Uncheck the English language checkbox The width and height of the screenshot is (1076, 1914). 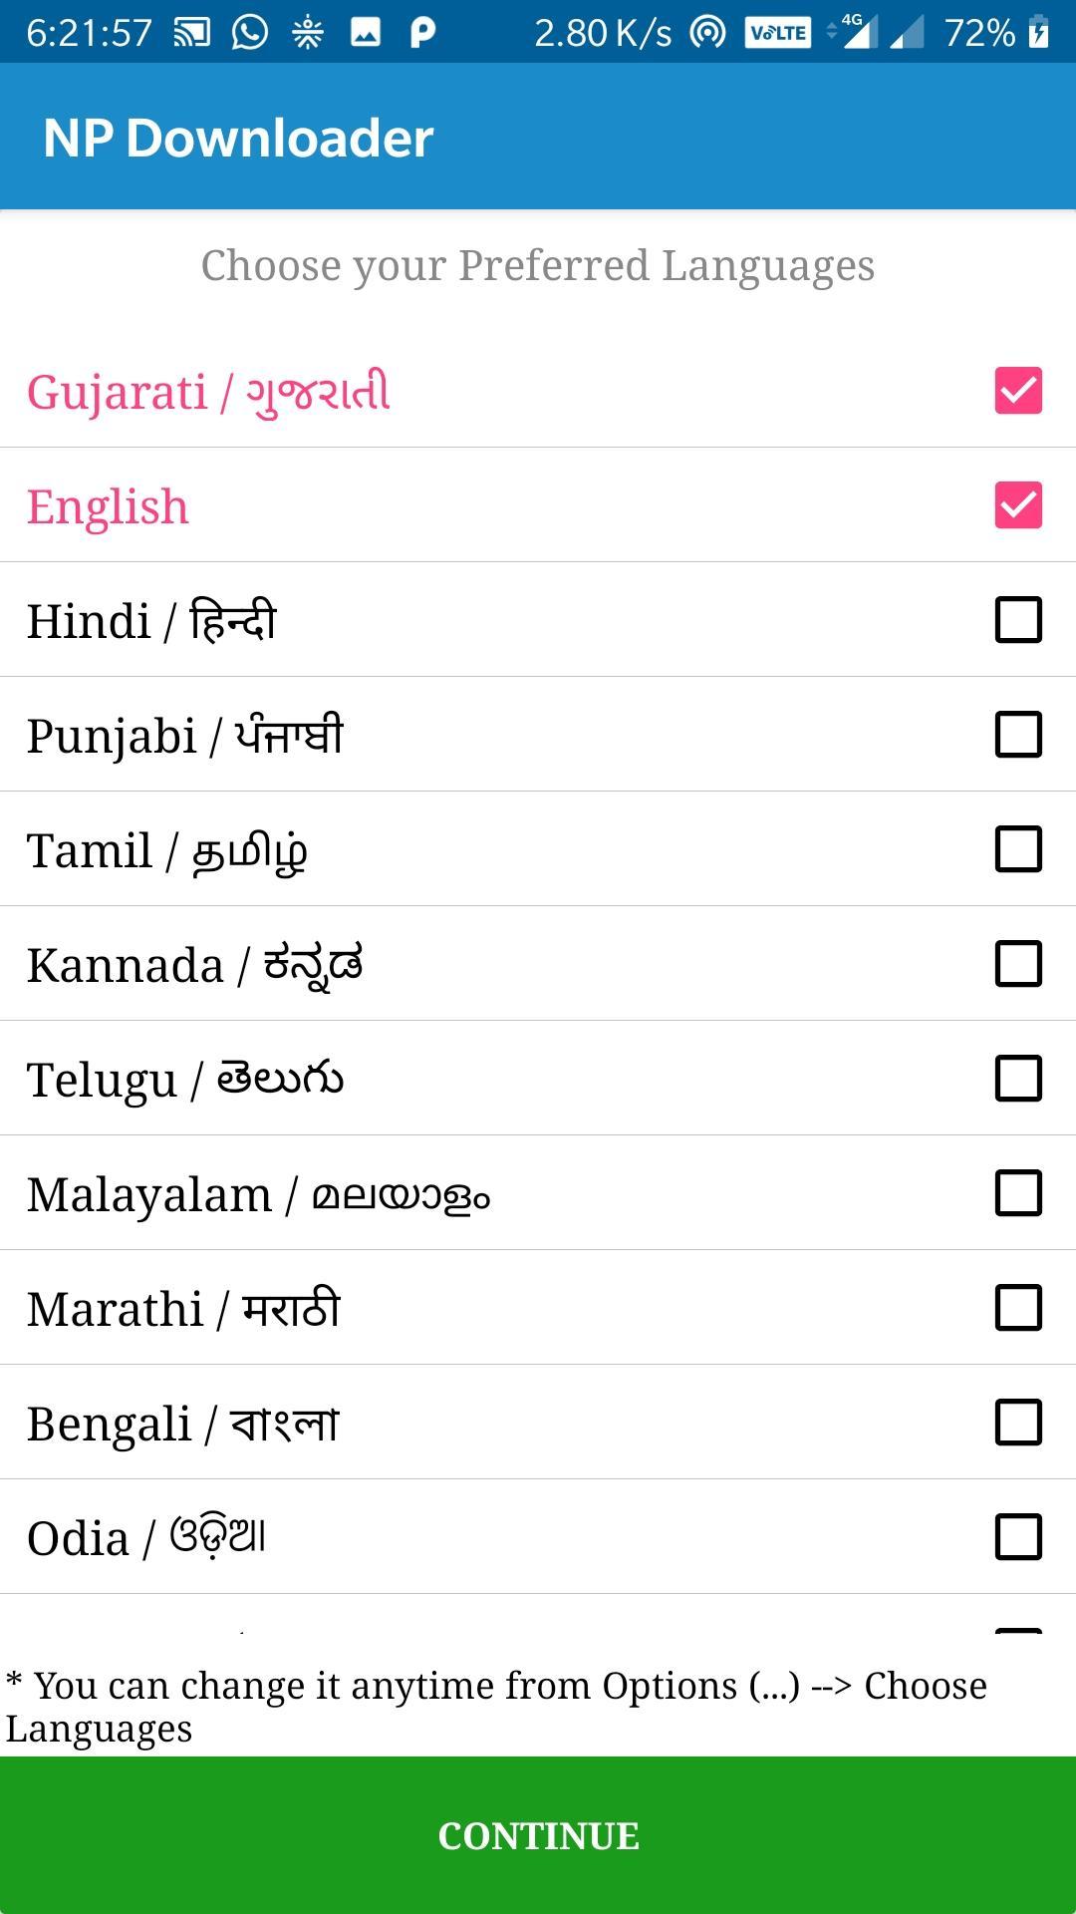click(1018, 505)
